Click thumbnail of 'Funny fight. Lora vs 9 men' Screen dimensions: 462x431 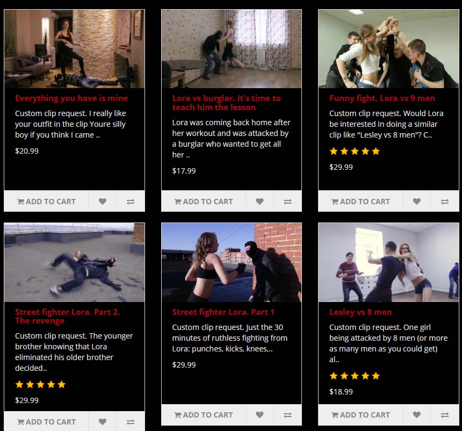(x=388, y=49)
